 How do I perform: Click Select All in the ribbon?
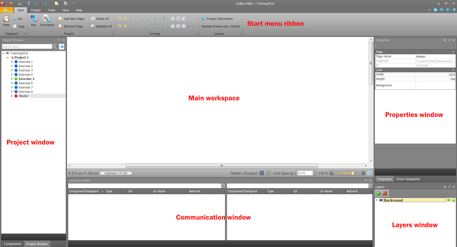click(x=100, y=19)
